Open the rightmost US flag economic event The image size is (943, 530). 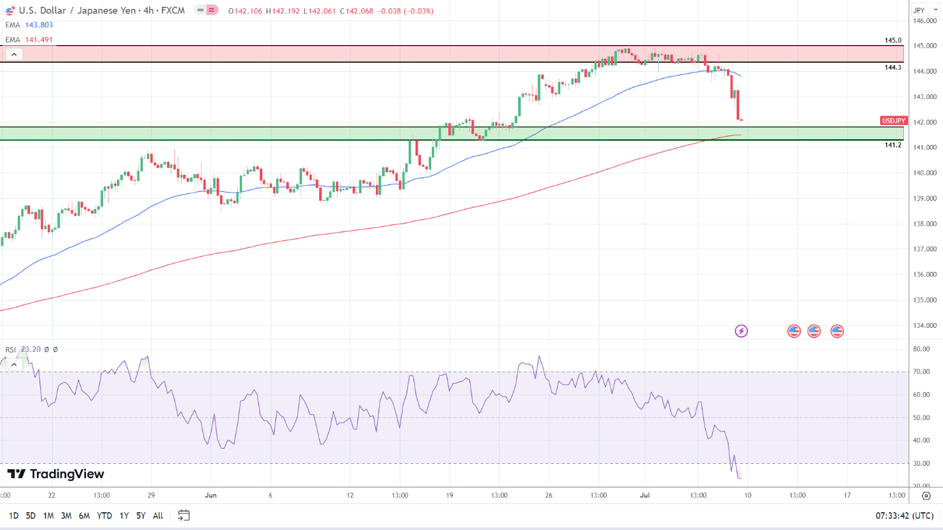[x=837, y=331]
